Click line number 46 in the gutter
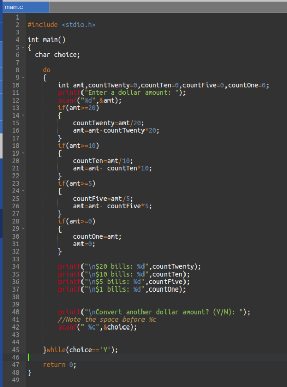287x387 pixels. (x=16, y=357)
